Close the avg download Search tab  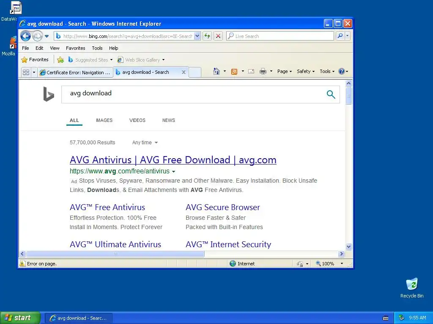pyautogui.click(x=184, y=72)
